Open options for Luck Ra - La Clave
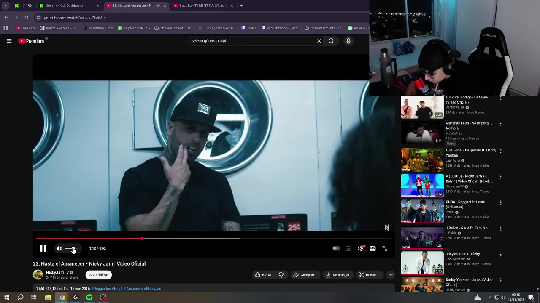 (501, 98)
